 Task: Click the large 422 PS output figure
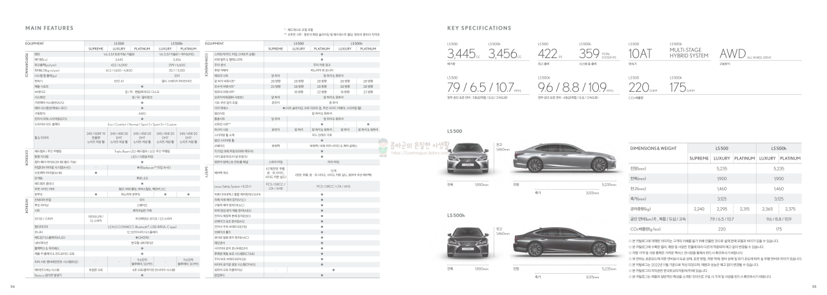pyautogui.click(x=547, y=53)
